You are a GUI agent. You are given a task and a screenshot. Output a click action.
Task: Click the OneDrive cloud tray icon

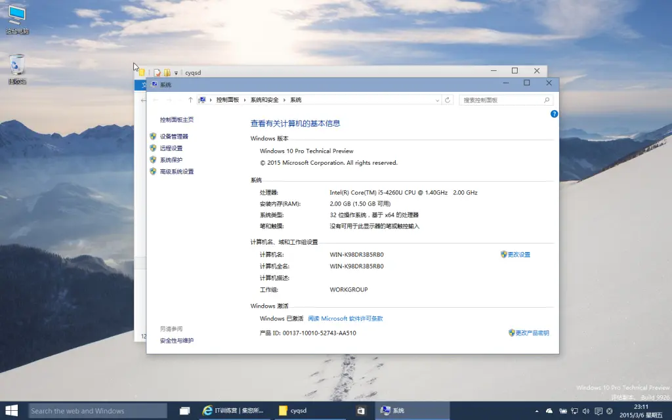coord(549,411)
